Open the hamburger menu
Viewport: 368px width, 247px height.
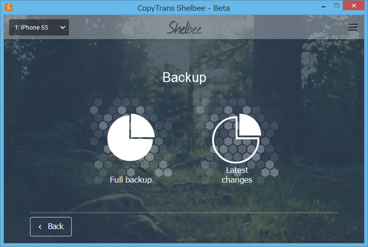[x=353, y=27]
